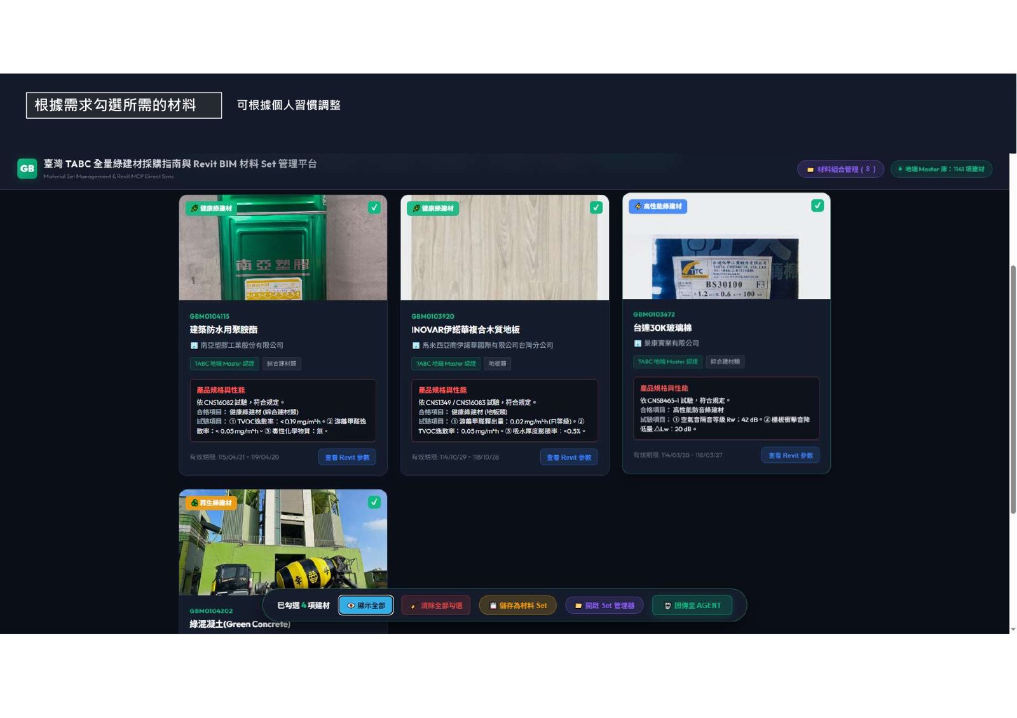View Revit parameters for INOVAR伊諾華複合木質地板
The height and width of the screenshot is (718, 1017).
click(569, 457)
